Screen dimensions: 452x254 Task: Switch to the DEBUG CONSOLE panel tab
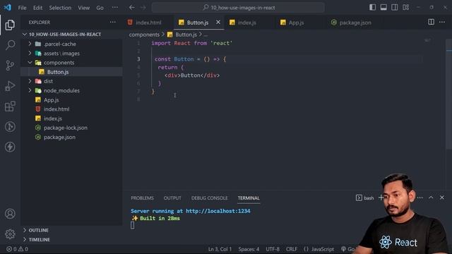click(x=209, y=198)
